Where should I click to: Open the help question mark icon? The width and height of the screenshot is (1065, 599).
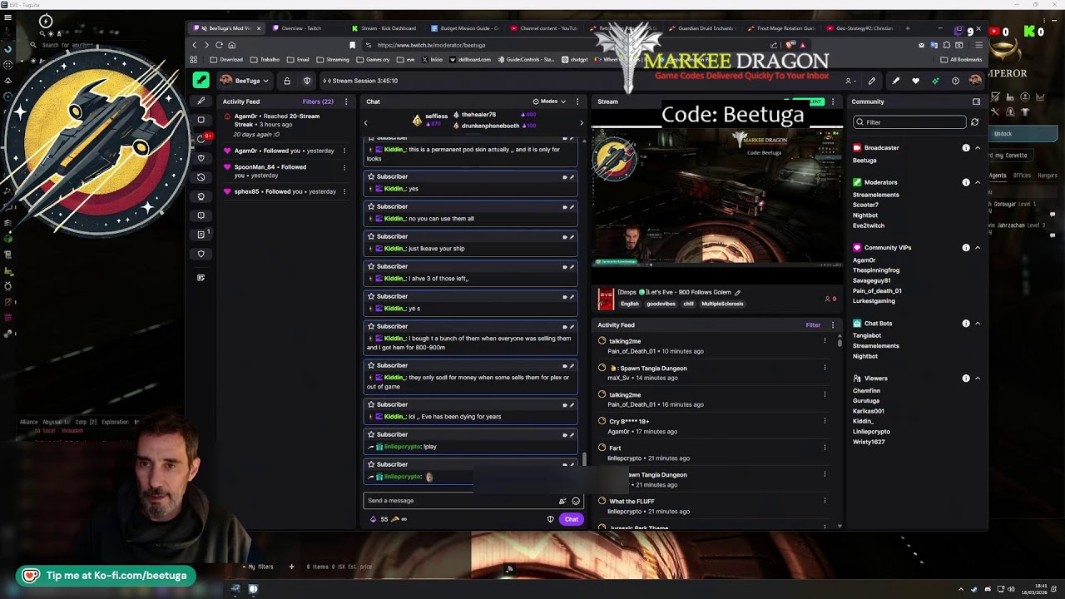coord(955,81)
